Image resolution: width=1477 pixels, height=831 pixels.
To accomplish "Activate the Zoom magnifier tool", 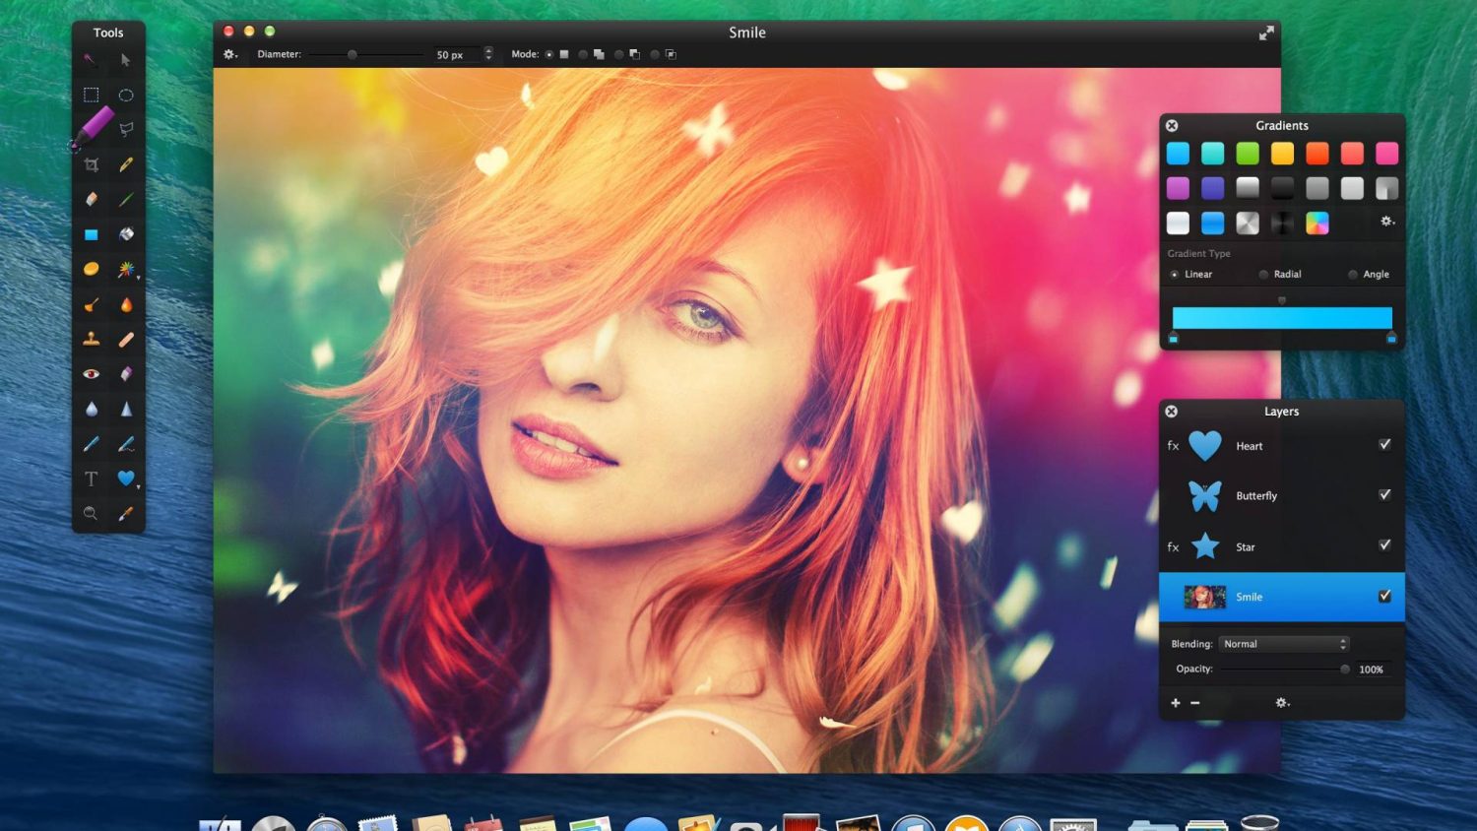I will [91, 514].
